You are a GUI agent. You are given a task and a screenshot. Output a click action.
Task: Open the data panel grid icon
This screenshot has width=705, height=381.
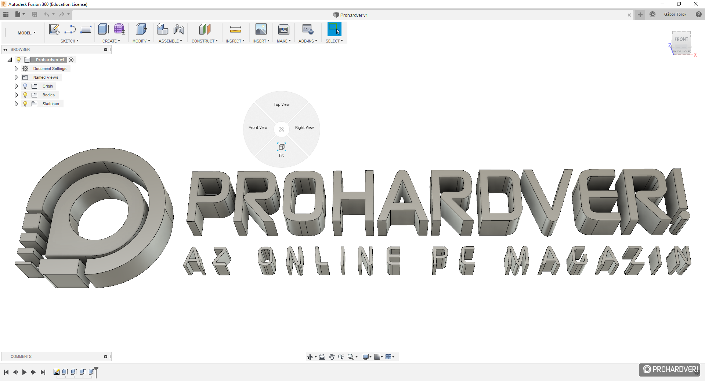click(x=6, y=14)
